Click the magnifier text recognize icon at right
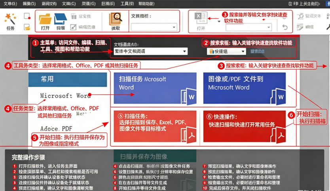330x191 pixels. pos(301,16)
